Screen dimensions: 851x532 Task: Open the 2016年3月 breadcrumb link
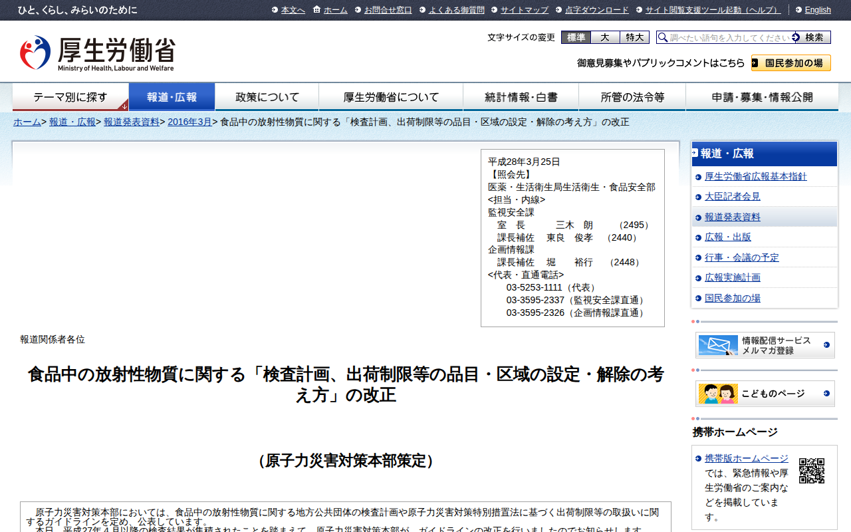tap(189, 122)
